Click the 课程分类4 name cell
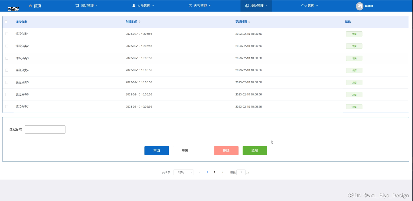The width and height of the screenshot is (413, 201). (22, 70)
